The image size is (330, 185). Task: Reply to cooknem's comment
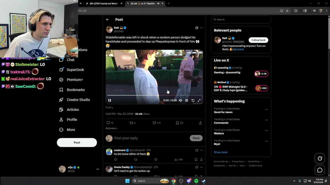click(115, 160)
